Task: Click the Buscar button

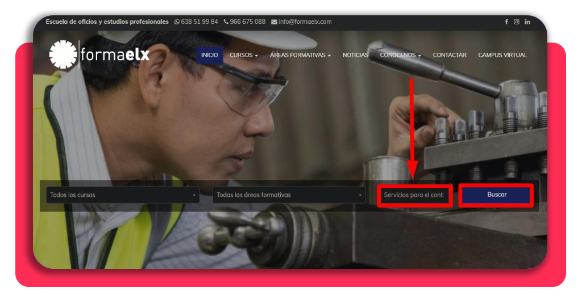Action: [x=496, y=195]
